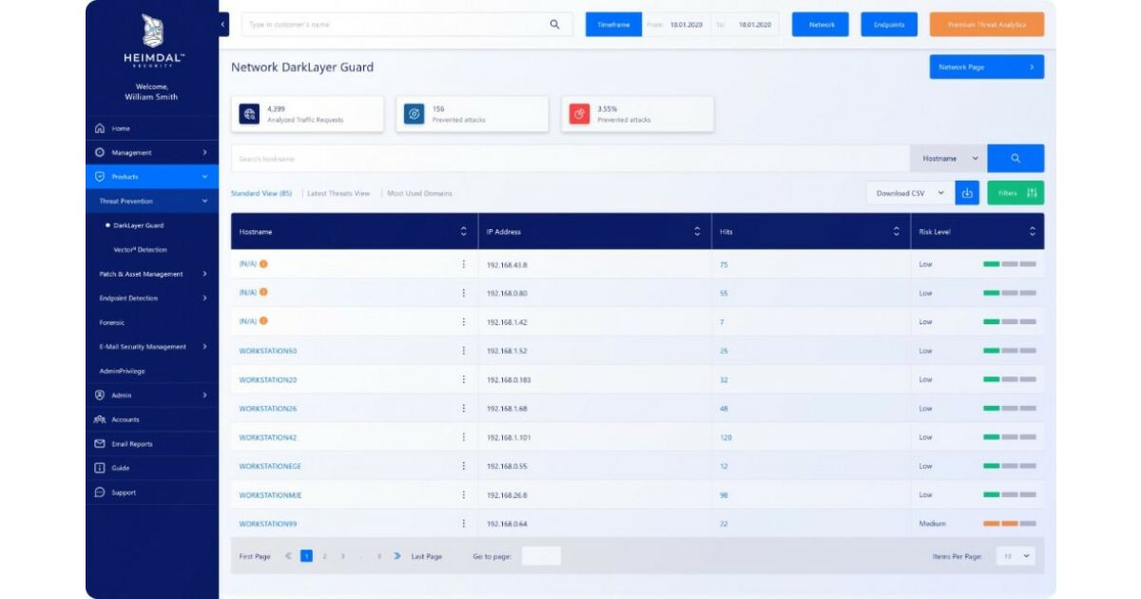Click the download CSV icon button
1141x599 pixels.
pyautogui.click(x=967, y=193)
